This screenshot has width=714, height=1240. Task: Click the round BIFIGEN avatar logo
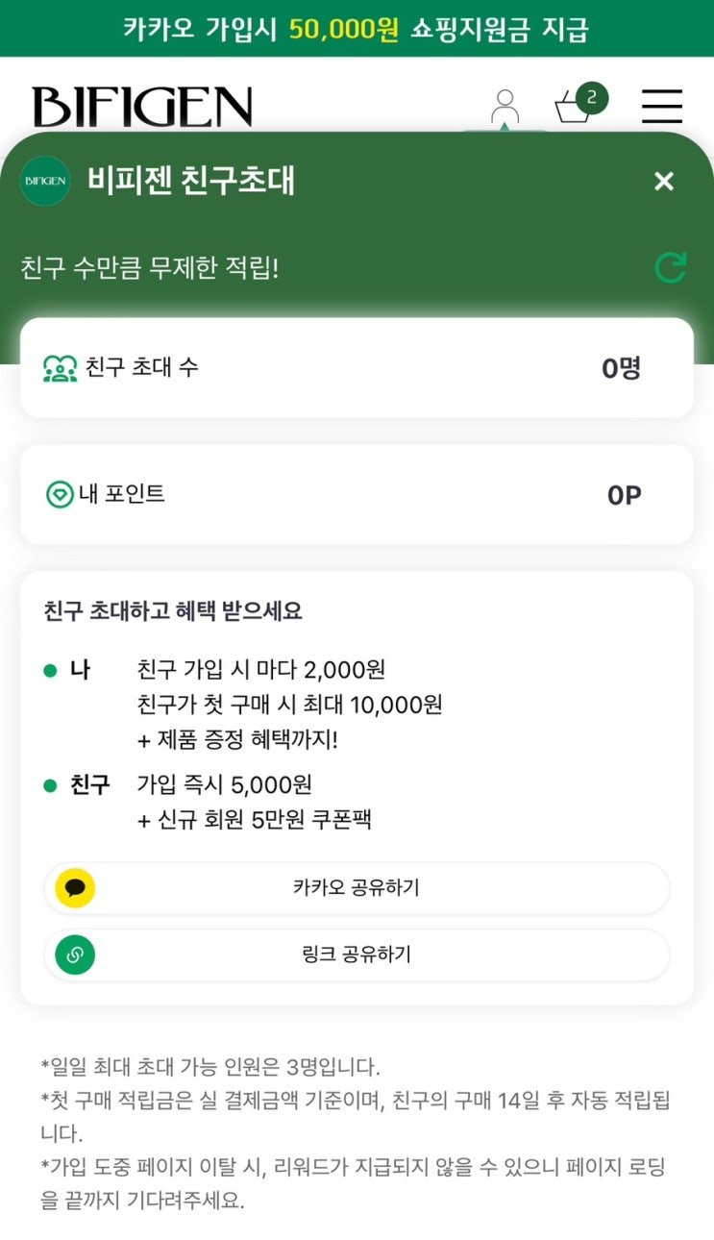click(45, 181)
